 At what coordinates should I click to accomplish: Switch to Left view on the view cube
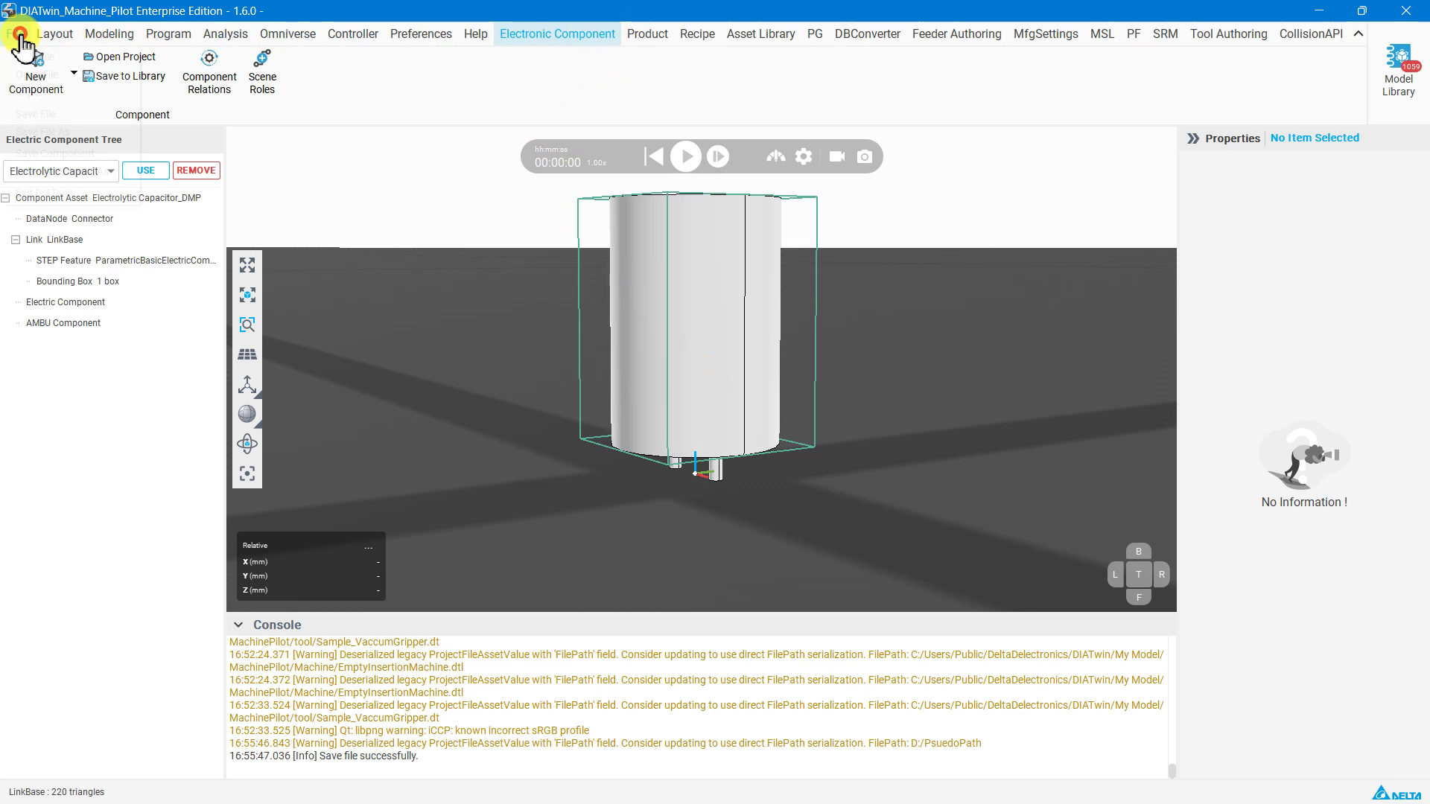[1115, 574]
